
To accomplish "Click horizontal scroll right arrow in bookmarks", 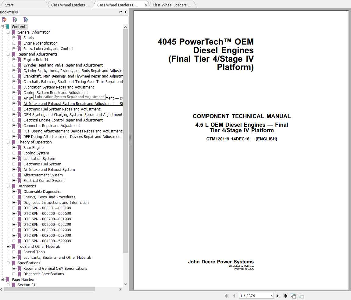I will [120, 289].
